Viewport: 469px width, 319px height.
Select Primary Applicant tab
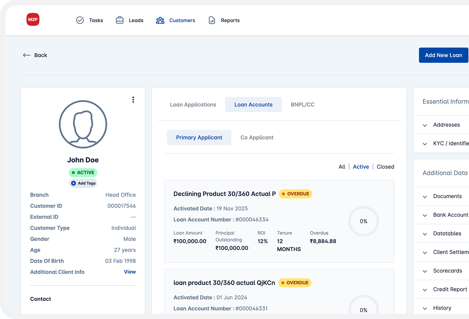[199, 137]
